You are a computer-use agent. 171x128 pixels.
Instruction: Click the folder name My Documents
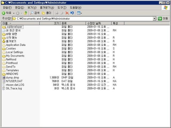point(15,56)
